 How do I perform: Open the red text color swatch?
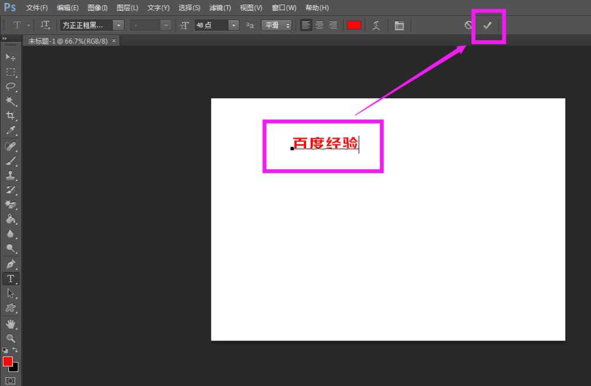click(354, 25)
